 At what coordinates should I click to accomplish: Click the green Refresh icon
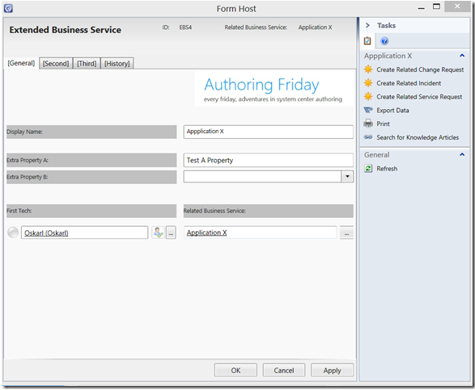coord(368,169)
